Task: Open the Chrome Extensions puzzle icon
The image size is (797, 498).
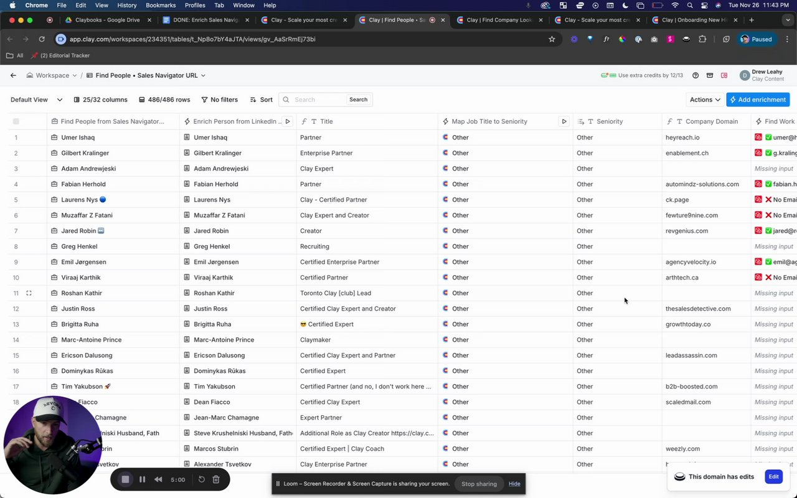Action: pyautogui.click(x=702, y=39)
